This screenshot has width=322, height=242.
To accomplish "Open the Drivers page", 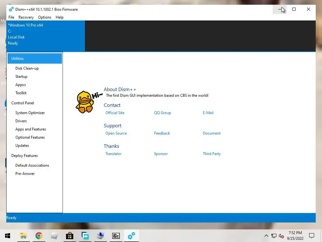I will 21,121.
